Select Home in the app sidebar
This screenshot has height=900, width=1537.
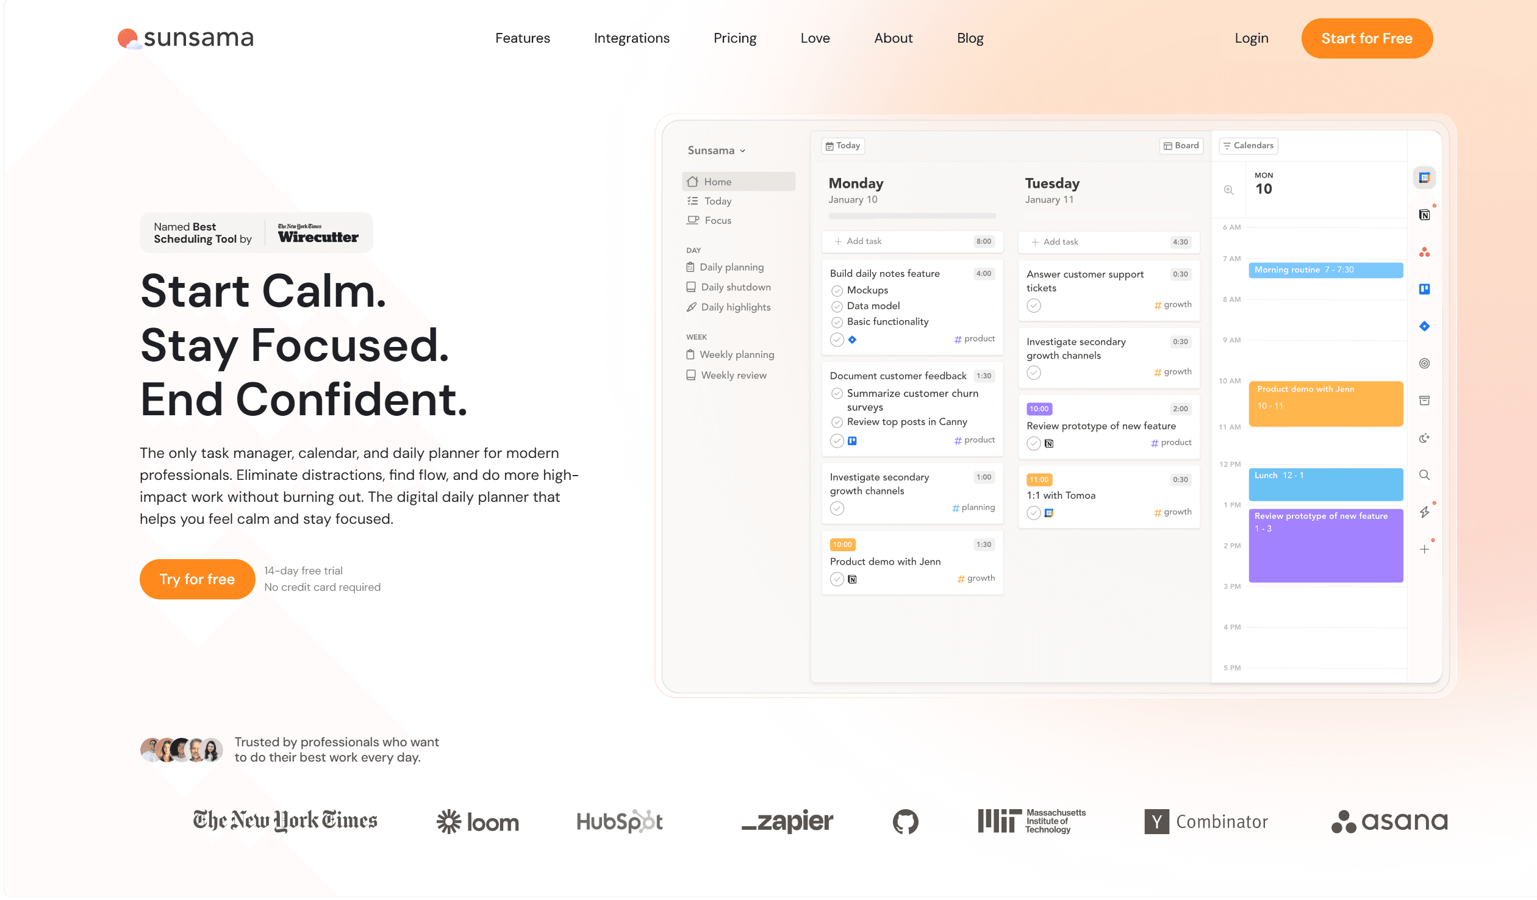pos(738,182)
